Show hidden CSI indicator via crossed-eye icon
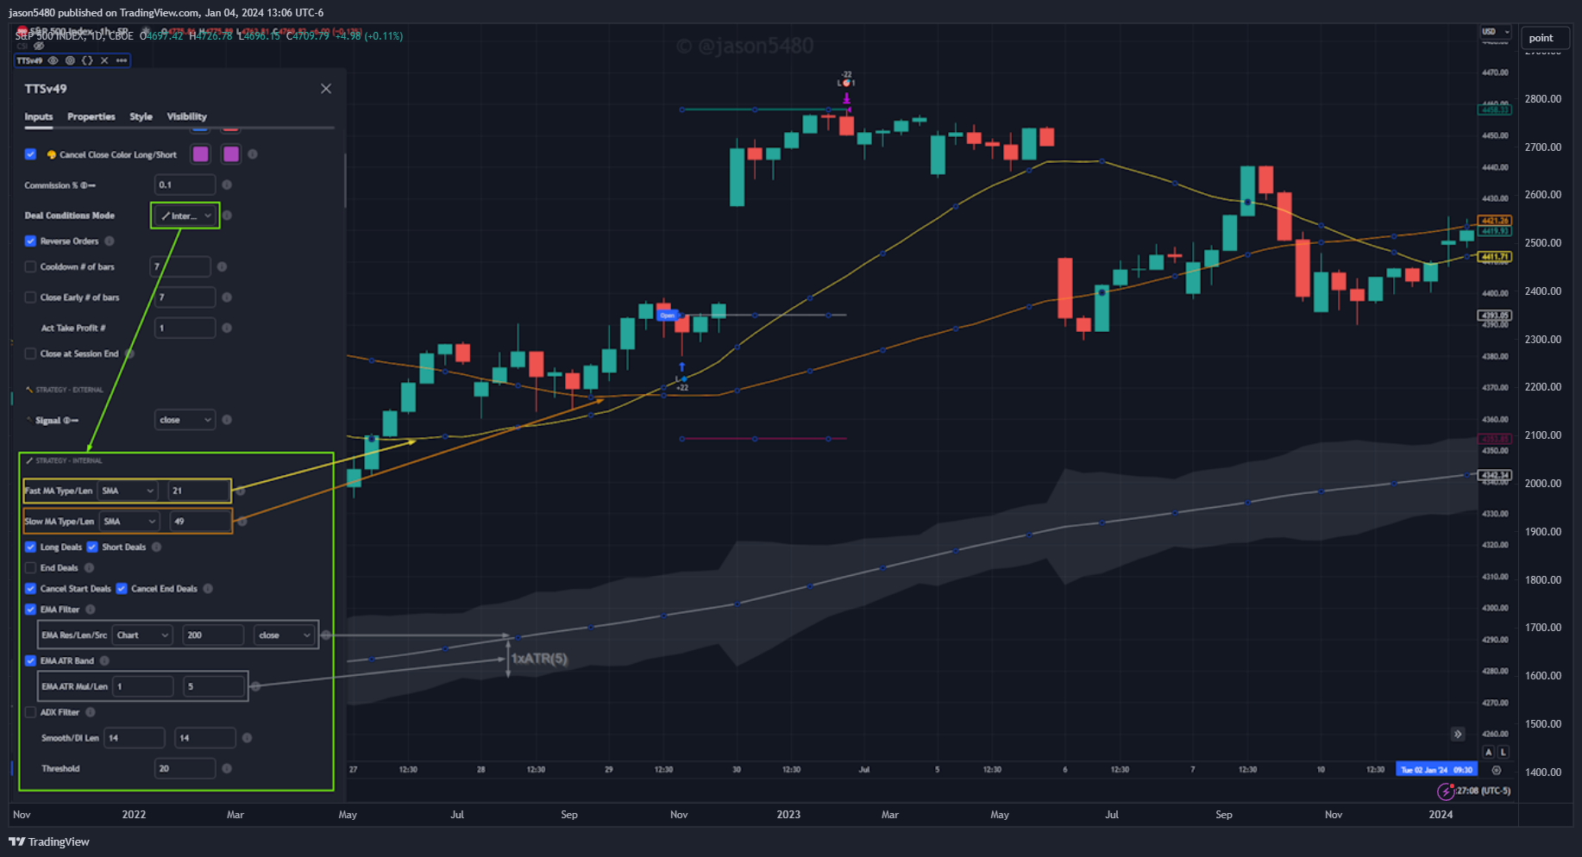The height and width of the screenshot is (857, 1582). [39, 46]
